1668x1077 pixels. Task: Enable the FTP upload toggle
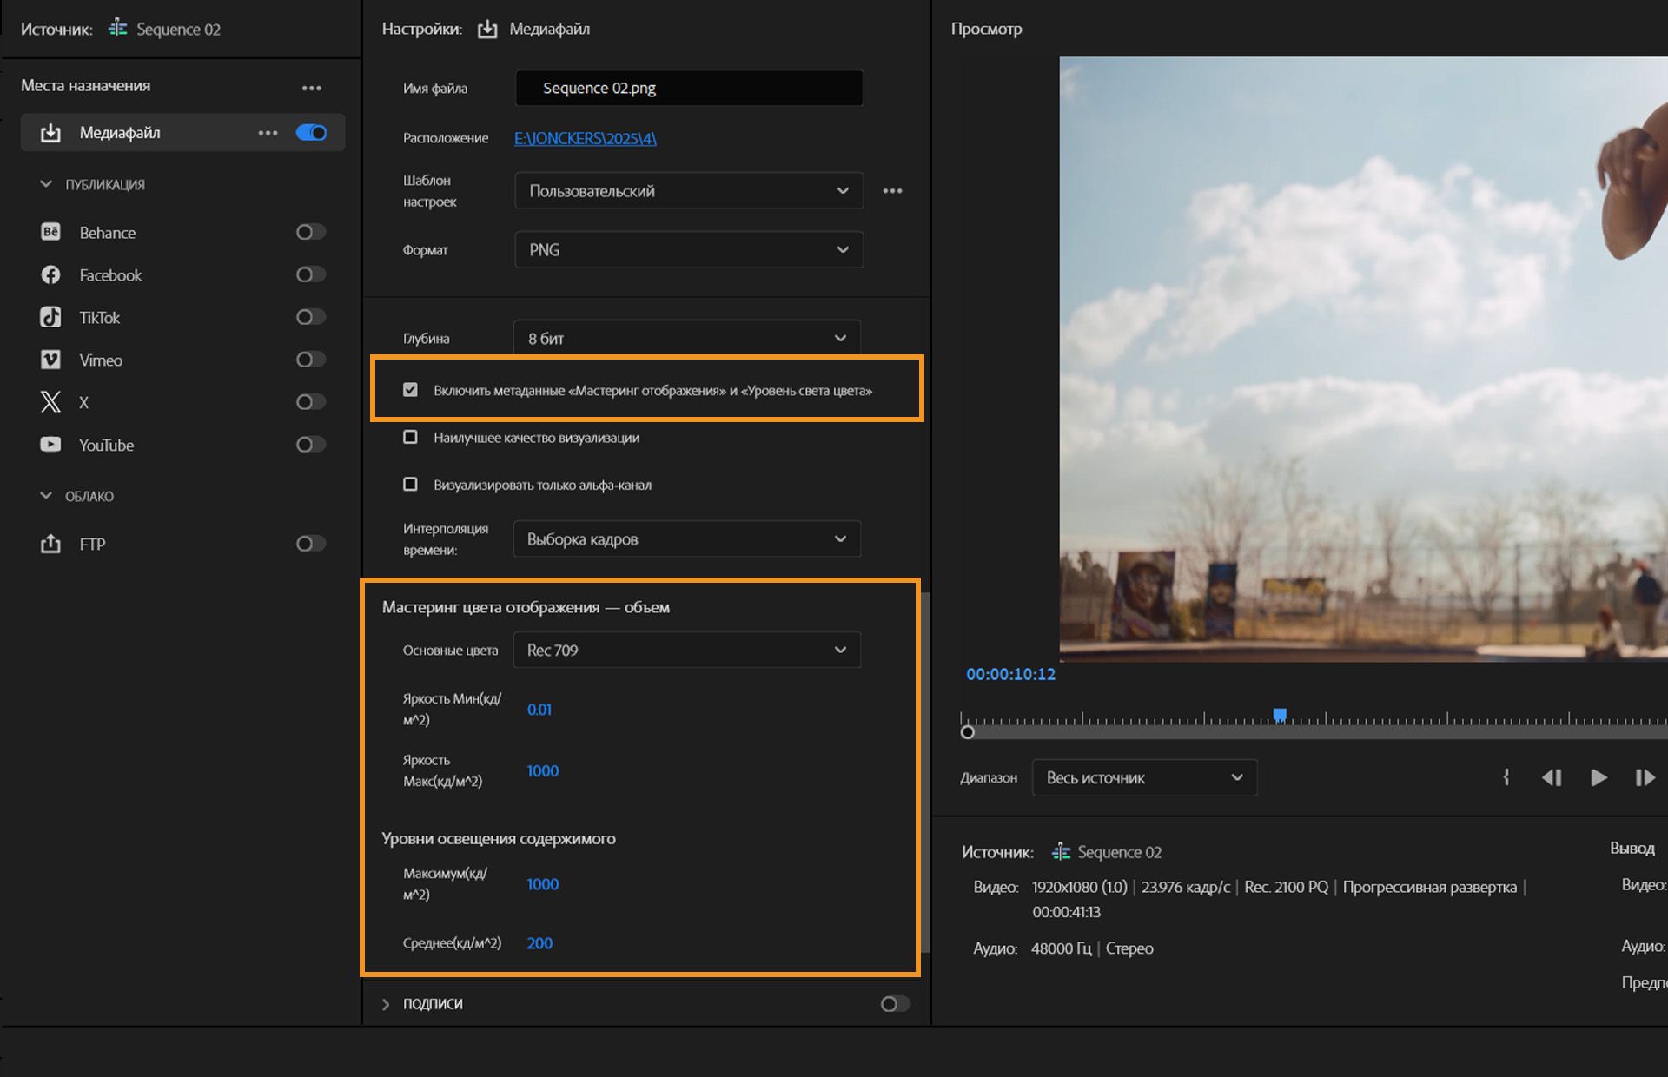coord(311,544)
